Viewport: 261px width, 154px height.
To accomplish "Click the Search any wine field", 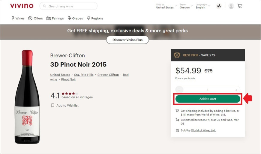I will click(68, 6).
